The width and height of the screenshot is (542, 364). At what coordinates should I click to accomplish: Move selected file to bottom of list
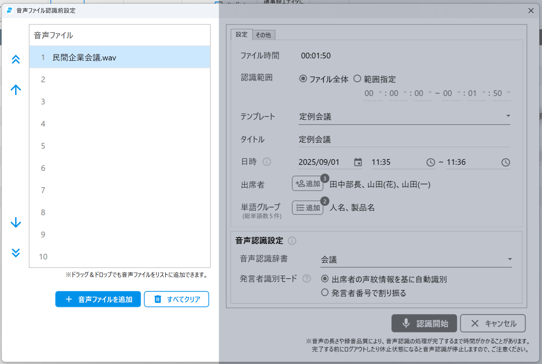(x=16, y=253)
